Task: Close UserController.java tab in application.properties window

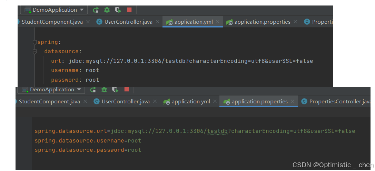Action: 155,102
